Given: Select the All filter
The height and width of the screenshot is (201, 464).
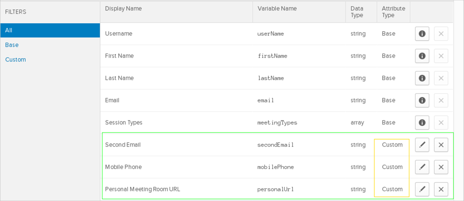Looking at the screenshot, I should coord(50,30).
